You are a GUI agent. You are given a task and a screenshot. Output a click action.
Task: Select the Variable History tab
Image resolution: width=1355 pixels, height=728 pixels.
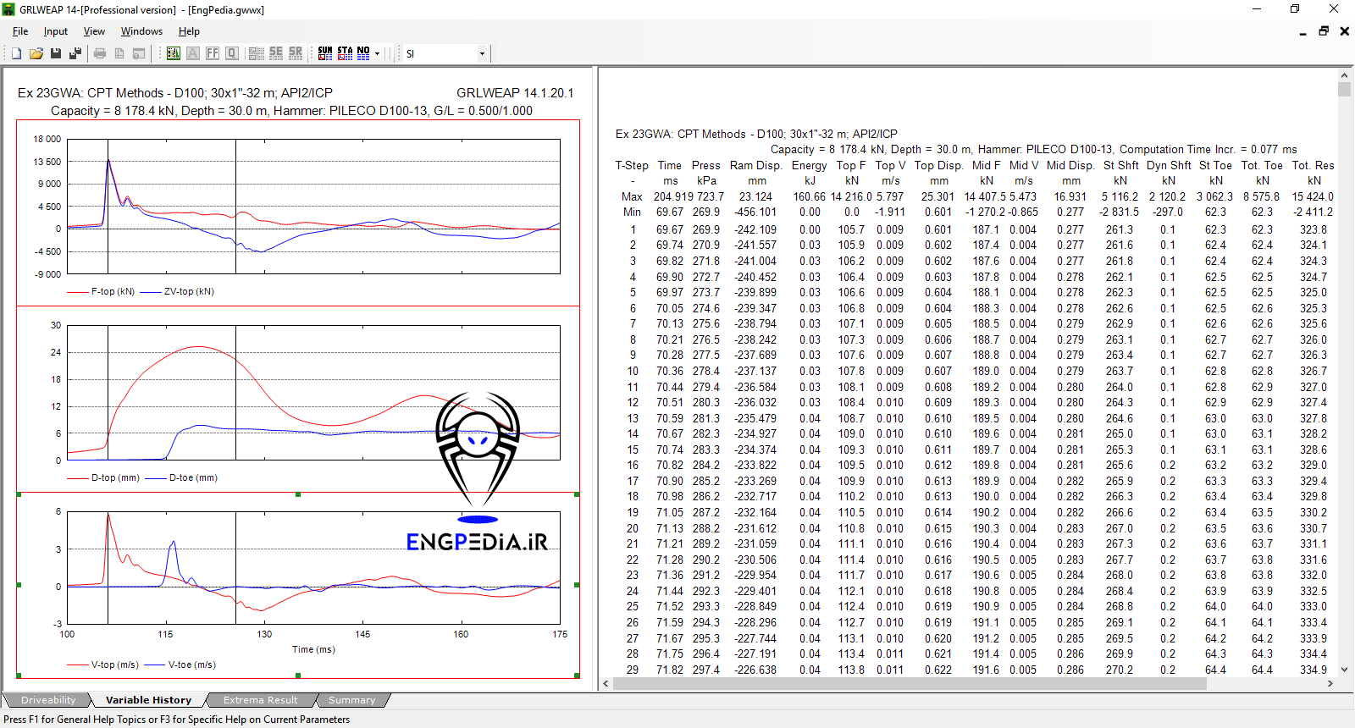pos(148,700)
